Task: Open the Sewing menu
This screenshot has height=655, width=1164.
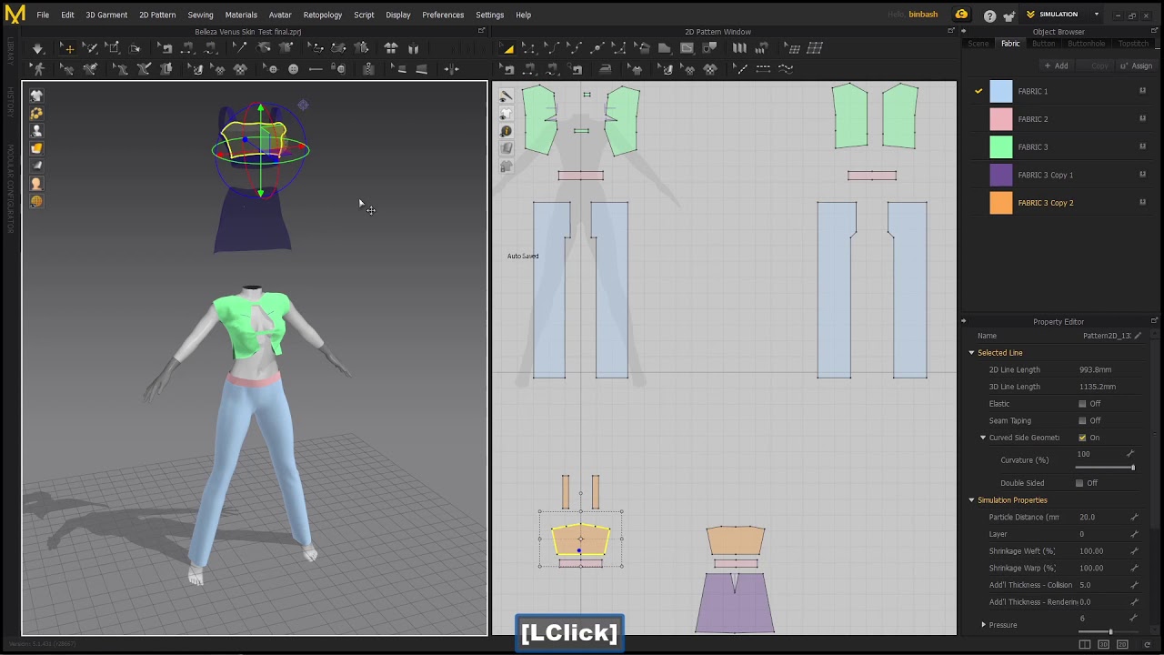Action: coord(200,15)
